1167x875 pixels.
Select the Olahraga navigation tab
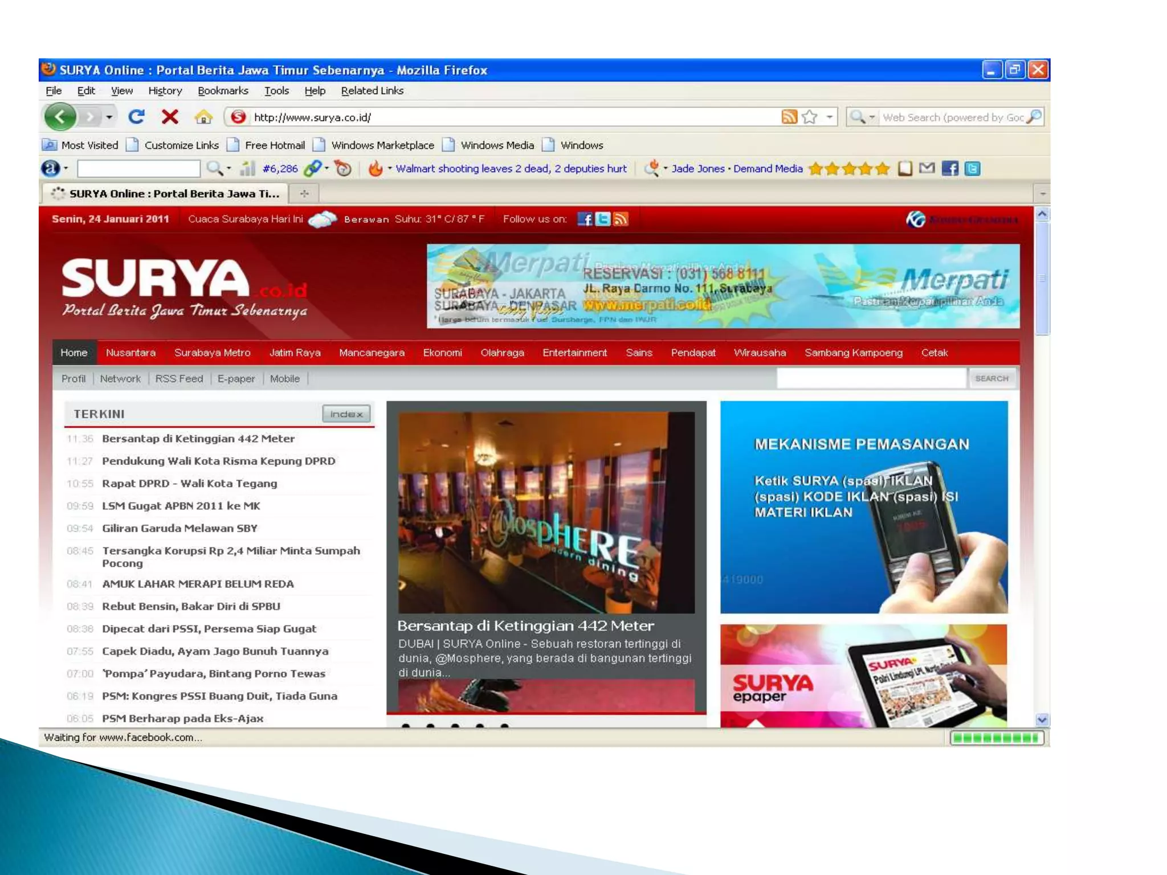click(x=502, y=353)
